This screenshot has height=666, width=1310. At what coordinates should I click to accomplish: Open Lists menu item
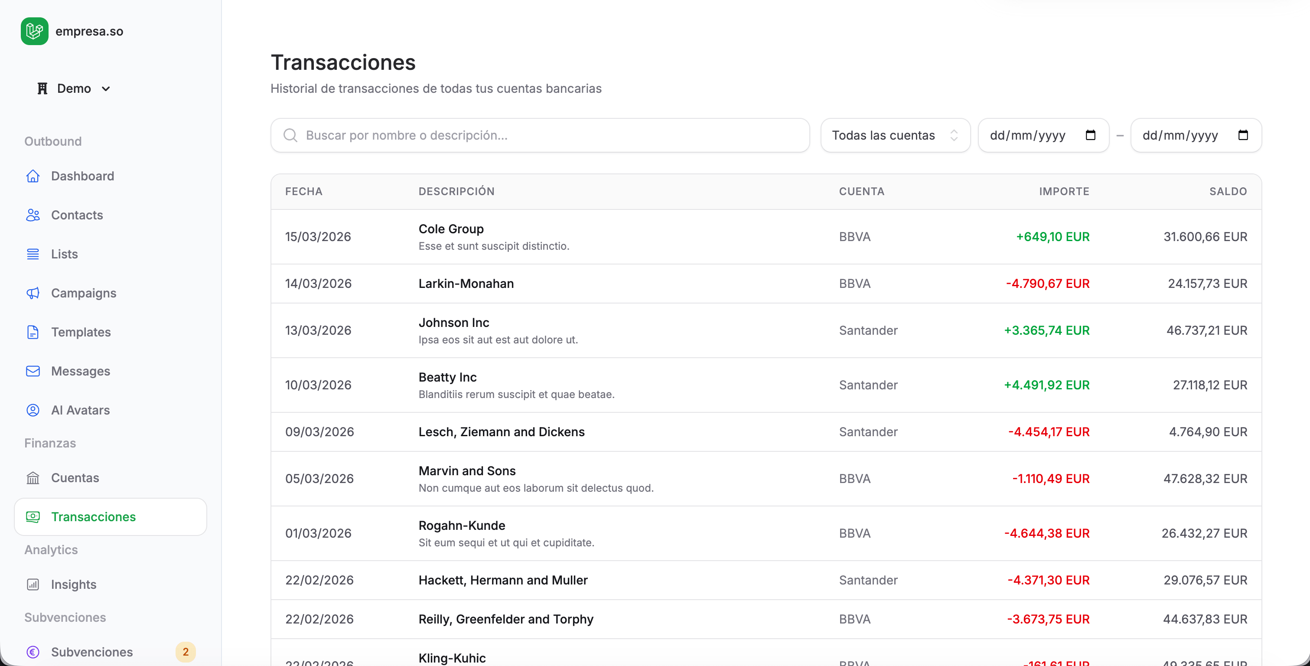[64, 254]
